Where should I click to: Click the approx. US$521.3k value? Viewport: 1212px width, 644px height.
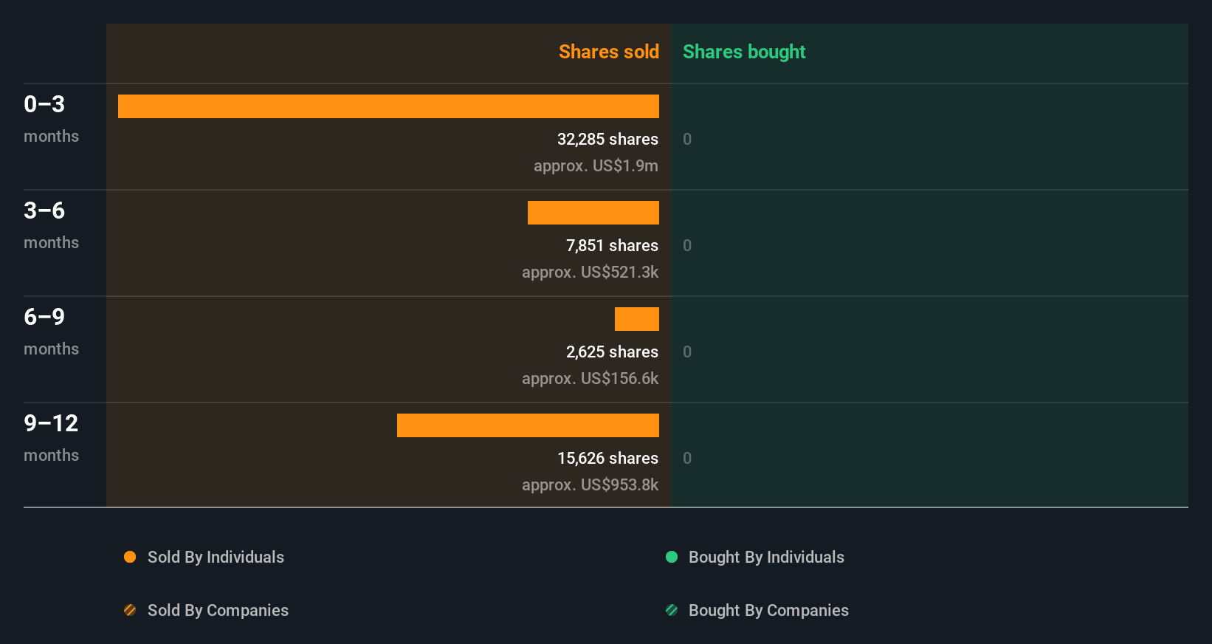tap(590, 272)
